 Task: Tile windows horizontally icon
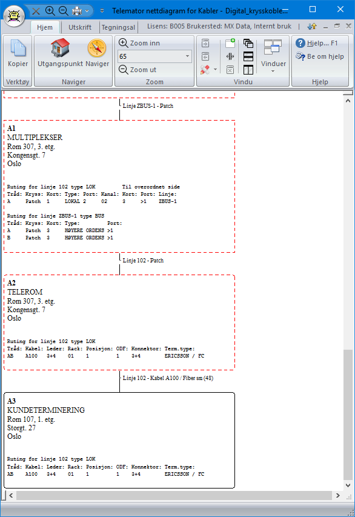(x=248, y=56)
